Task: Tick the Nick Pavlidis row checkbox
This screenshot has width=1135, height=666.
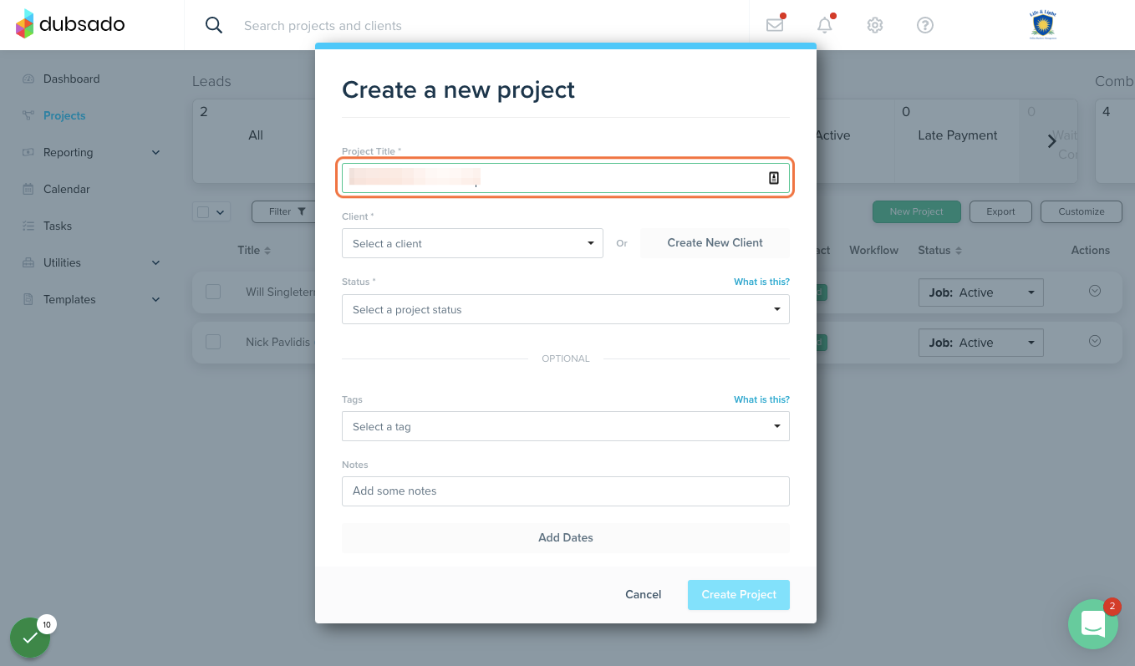Action: [x=213, y=342]
